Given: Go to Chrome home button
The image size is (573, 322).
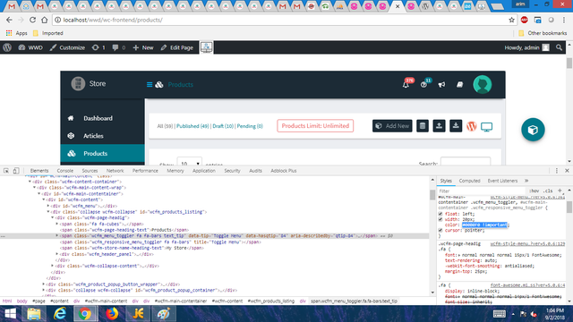Looking at the screenshot, I should pos(44,20).
